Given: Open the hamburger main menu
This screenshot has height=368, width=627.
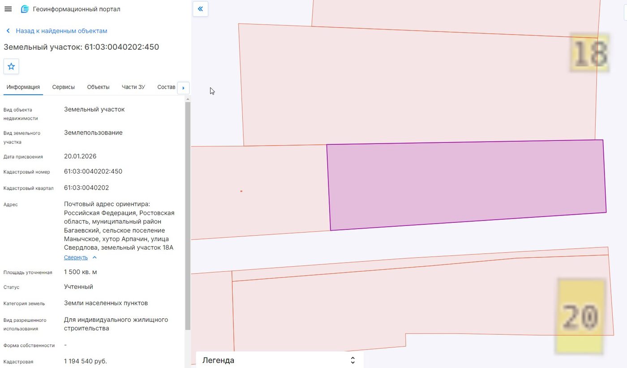Looking at the screenshot, I should (8, 9).
